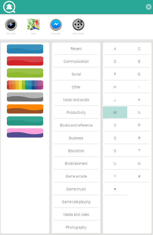The height and width of the screenshot is (235, 153).
Task: Select the gray theme swatch
Action: click(25, 97)
